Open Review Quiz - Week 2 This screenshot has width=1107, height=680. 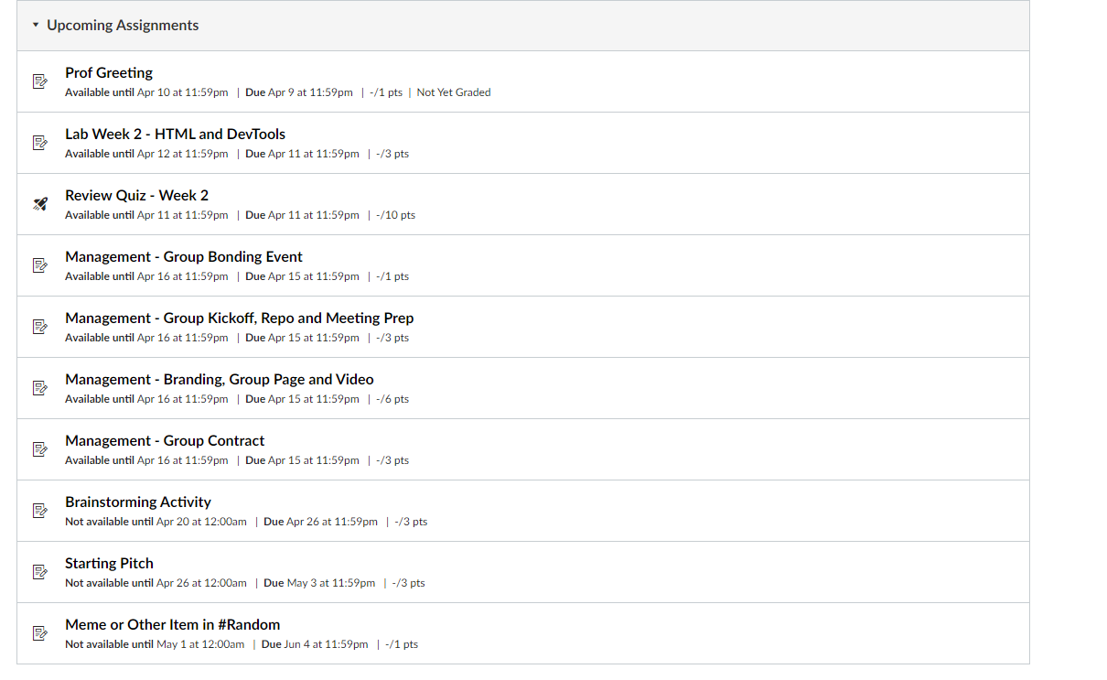point(136,195)
